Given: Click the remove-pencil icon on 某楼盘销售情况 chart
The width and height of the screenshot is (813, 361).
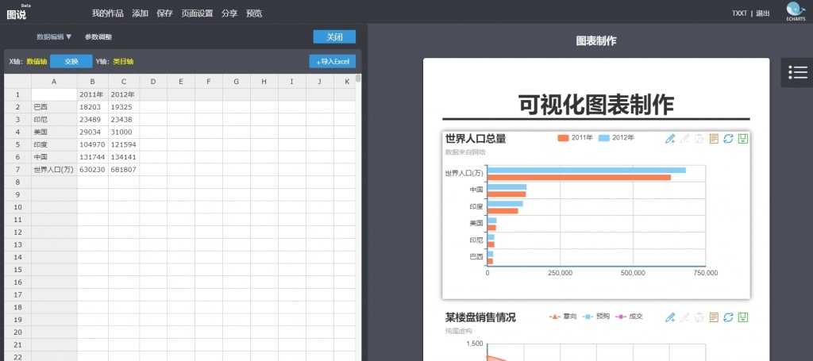Looking at the screenshot, I should coord(685,317).
